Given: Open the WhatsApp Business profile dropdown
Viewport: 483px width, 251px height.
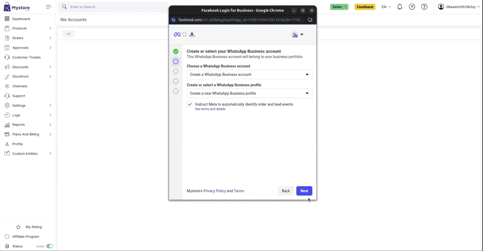Looking at the screenshot, I should pyautogui.click(x=249, y=93).
